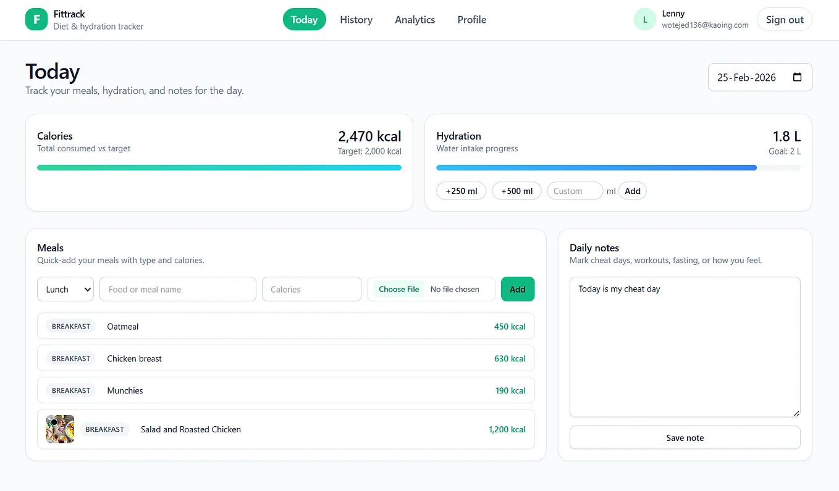The image size is (839, 491).
Task: Click the wotejed136@kaoing.com email text
Action: coord(705,25)
